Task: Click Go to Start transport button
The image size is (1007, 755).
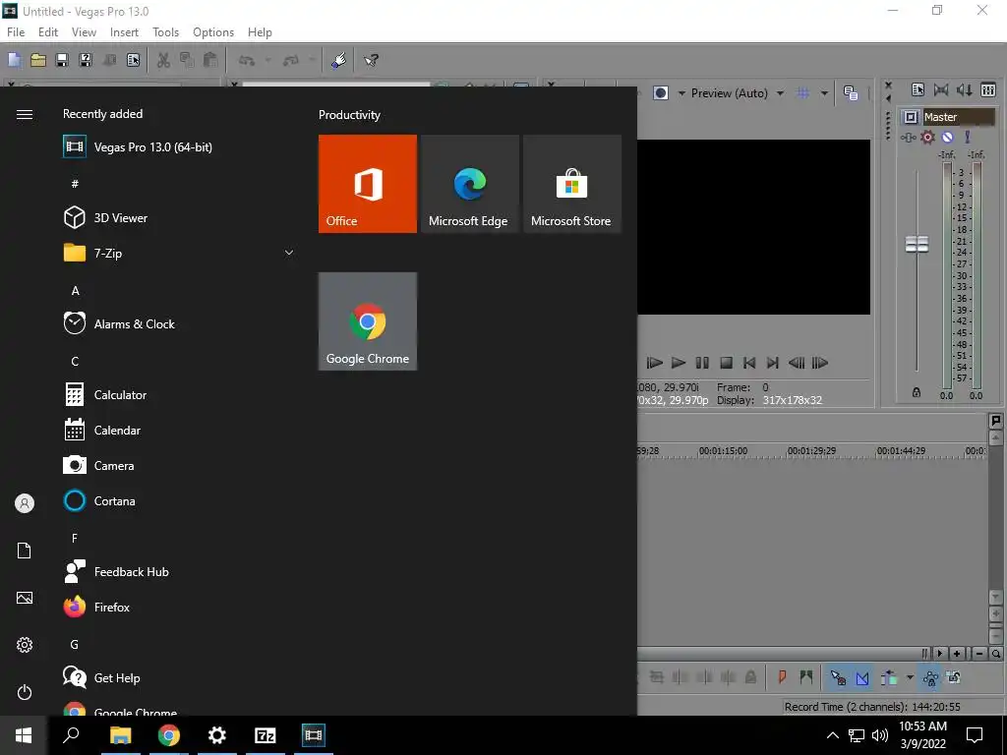Action: tap(748, 363)
